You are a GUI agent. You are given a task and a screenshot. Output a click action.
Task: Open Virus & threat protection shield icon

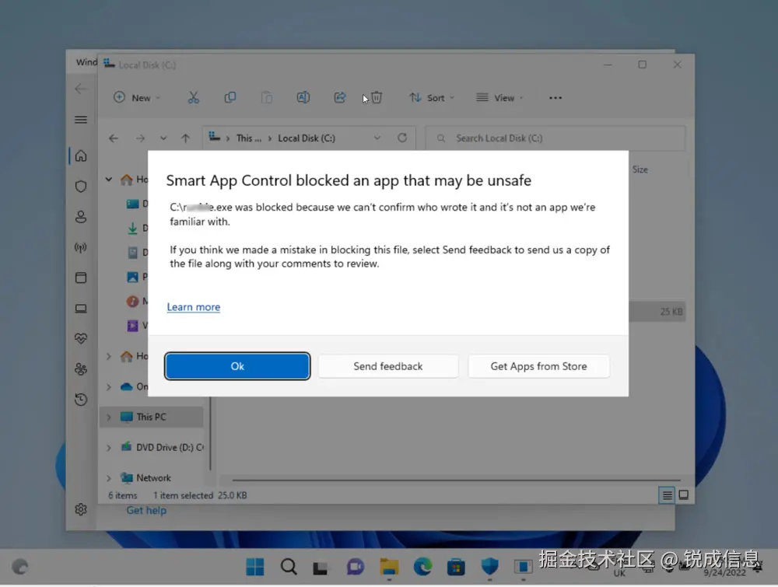(80, 187)
